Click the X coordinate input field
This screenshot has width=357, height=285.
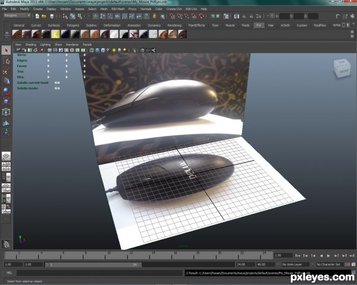(x=284, y=16)
